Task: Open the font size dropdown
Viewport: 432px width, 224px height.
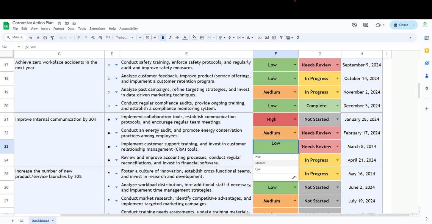Action: click(x=147, y=38)
